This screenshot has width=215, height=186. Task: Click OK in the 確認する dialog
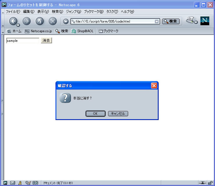[95, 114]
